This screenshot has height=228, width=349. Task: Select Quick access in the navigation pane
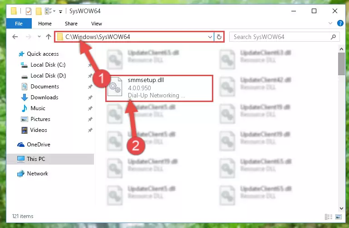[x=43, y=54]
